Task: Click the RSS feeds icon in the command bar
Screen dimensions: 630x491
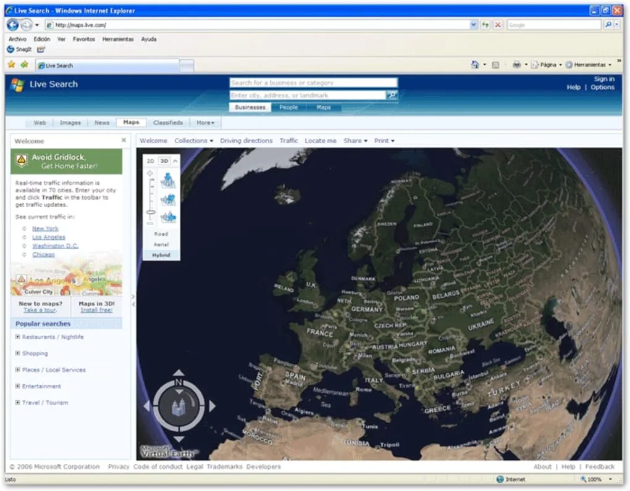Action: (496, 65)
